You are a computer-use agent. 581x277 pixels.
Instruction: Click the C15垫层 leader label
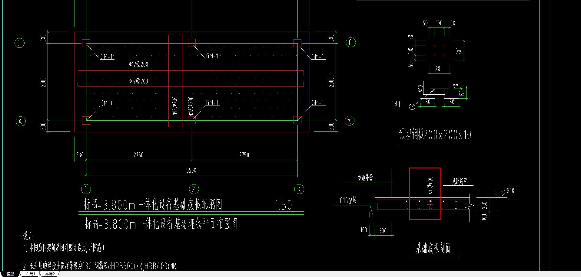(348, 200)
